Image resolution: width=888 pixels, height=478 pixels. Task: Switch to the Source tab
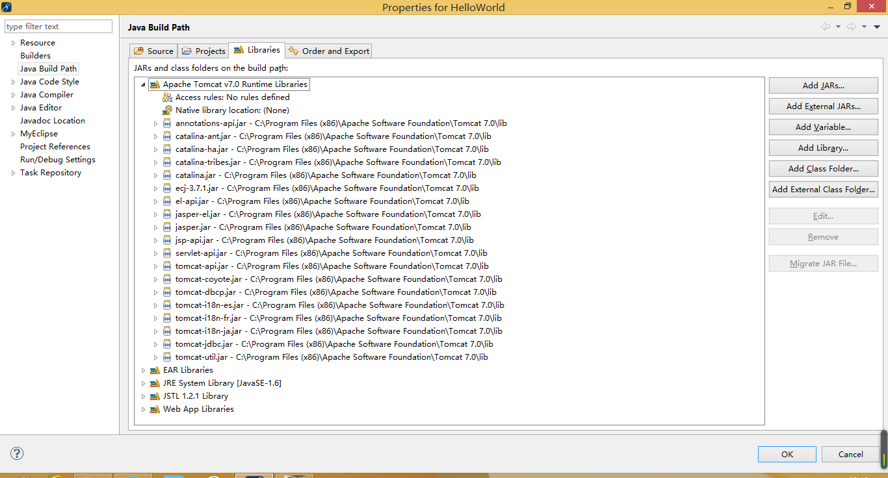pyautogui.click(x=153, y=51)
